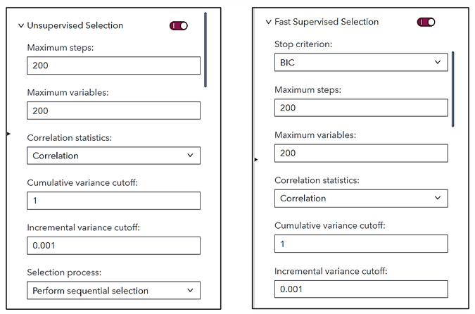475x314 pixels.
Task: Disable the Fast Supervised Selection switch
Action: tap(426, 22)
